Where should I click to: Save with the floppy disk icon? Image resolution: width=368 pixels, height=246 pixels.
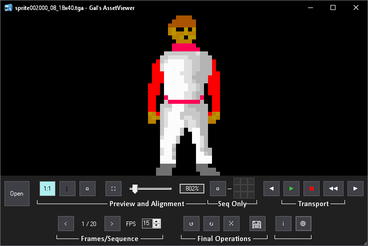click(257, 224)
